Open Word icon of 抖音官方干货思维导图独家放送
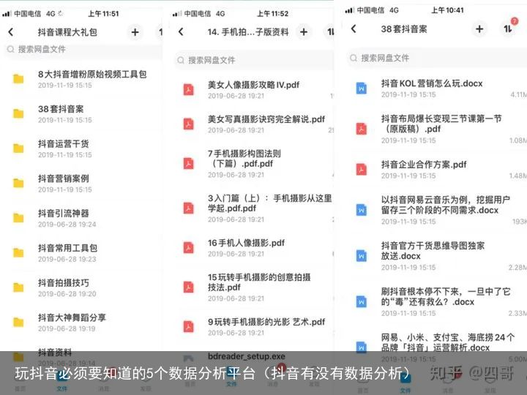527x395 pixels. coord(362,255)
